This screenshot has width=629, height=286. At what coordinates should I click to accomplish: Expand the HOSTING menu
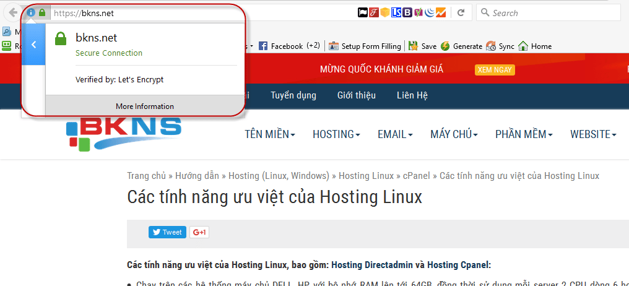coord(336,134)
